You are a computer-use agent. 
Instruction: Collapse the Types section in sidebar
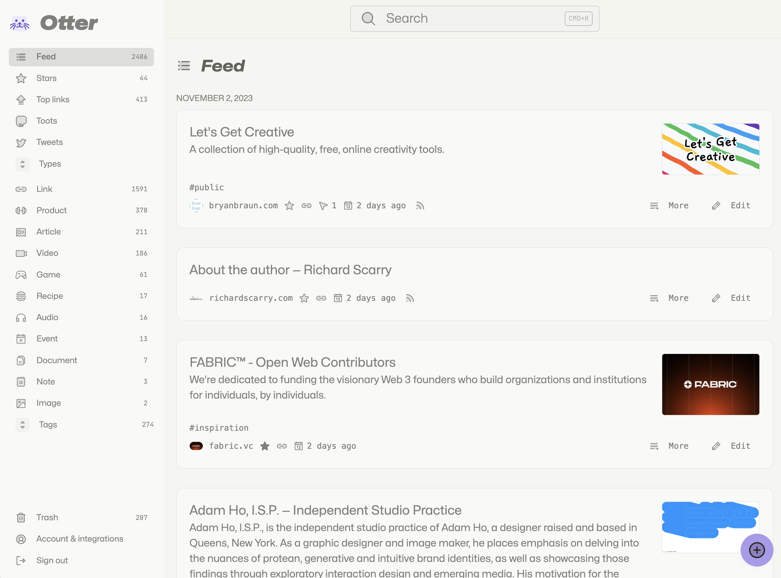[x=23, y=164]
